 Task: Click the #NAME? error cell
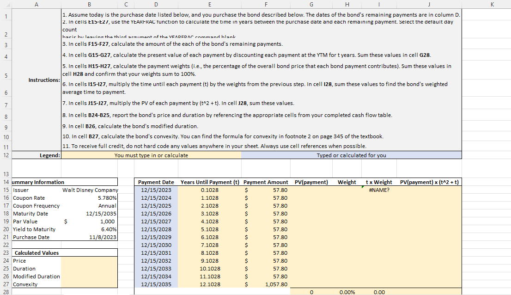tap(379, 190)
